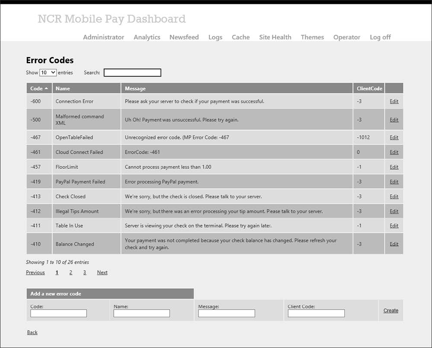
Task: Go to page 2 of entries
Action: click(71, 272)
